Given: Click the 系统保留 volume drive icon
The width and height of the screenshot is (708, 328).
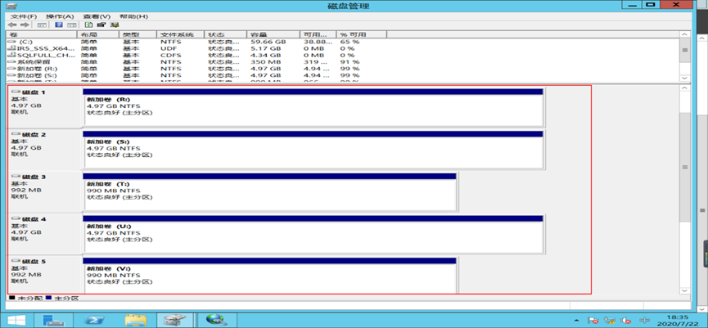Looking at the screenshot, I should pyautogui.click(x=12, y=62).
